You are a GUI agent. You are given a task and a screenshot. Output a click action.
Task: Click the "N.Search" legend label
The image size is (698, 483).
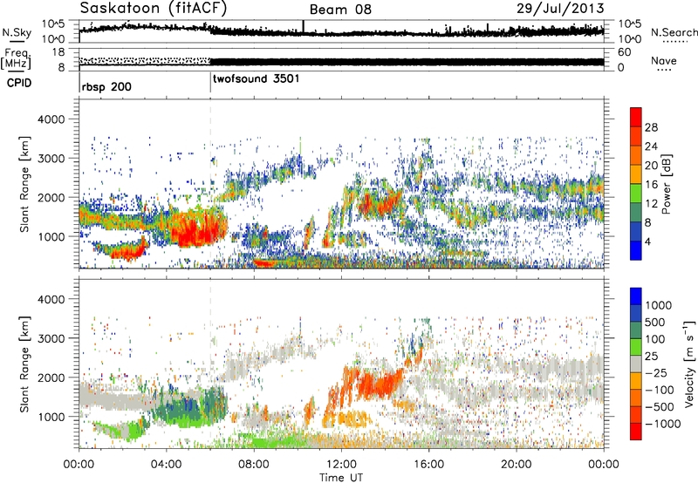[674, 32]
